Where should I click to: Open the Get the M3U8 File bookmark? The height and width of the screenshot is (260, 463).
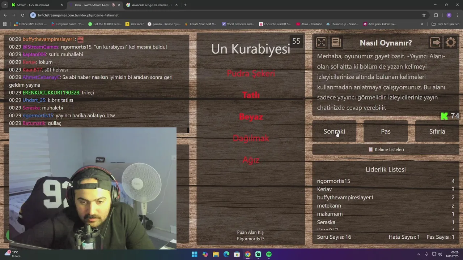click(105, 24)
